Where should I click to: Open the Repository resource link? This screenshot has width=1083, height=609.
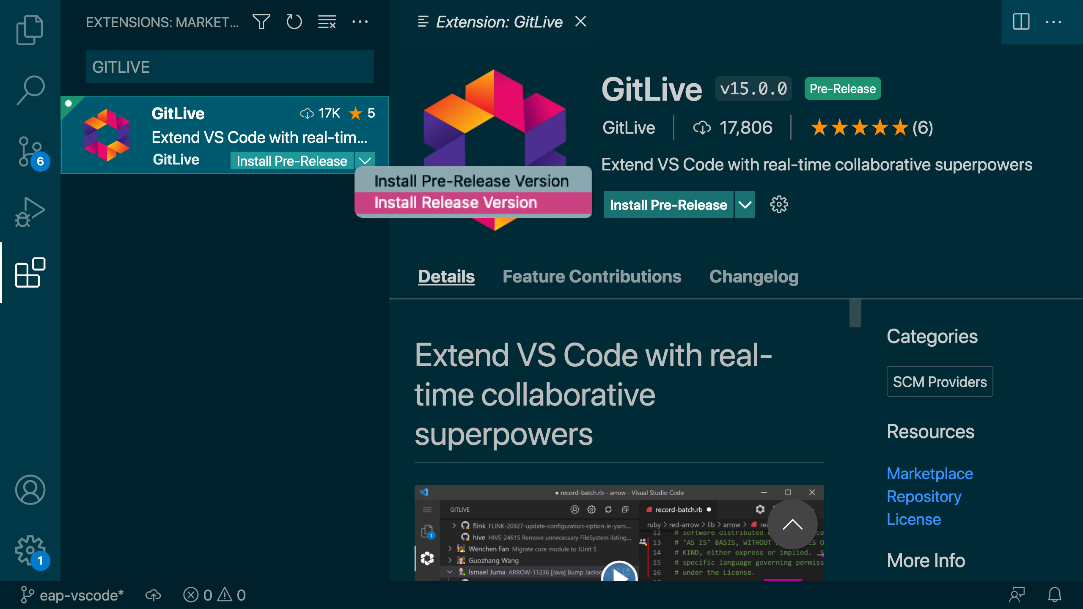[x=924, y=497]
